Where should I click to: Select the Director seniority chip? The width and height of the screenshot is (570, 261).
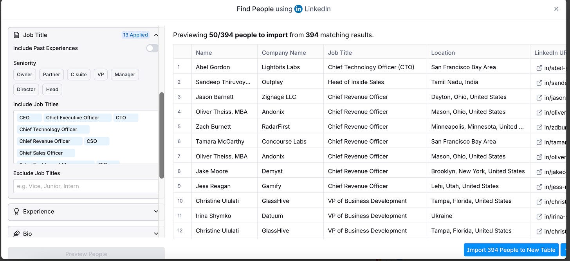pyautogui.click(x=26, y=89)
